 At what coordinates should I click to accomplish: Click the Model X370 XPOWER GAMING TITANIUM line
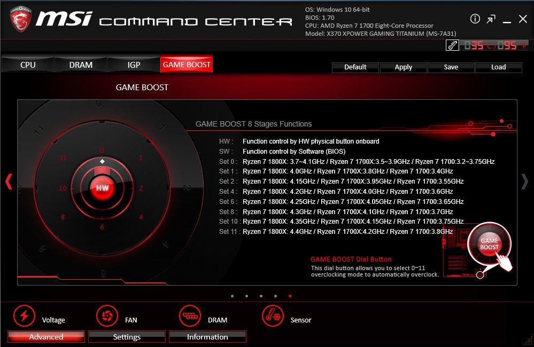click(381, 33)
